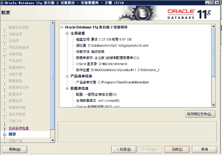Click the installer icon in the title bar

tap(2, 3)
